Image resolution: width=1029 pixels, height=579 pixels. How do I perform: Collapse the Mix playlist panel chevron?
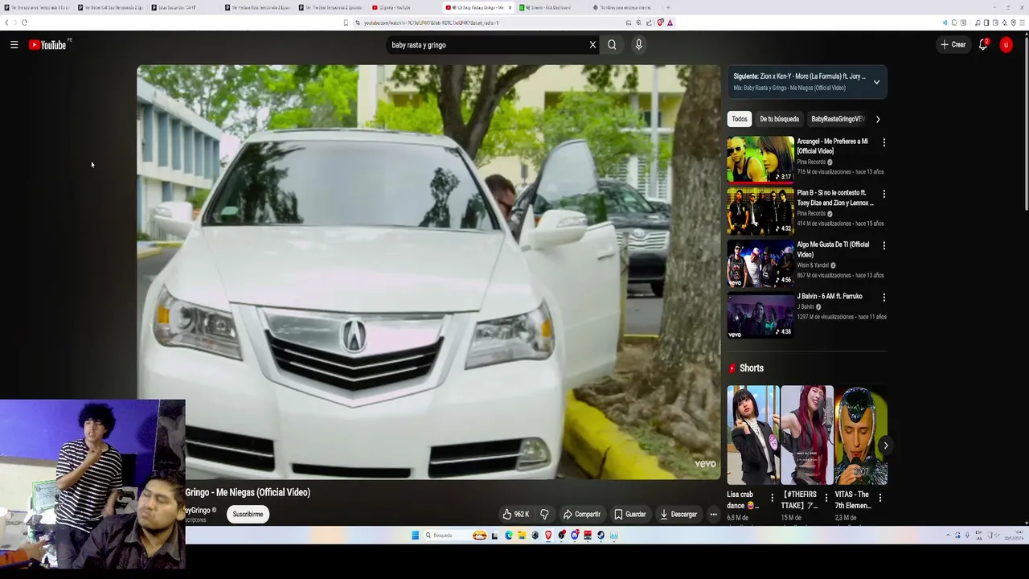click(x=876, y=82)
